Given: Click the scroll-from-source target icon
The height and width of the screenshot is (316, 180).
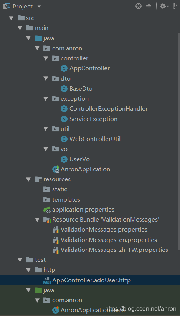Looking at the screenshot, I should tap(139, 7).
